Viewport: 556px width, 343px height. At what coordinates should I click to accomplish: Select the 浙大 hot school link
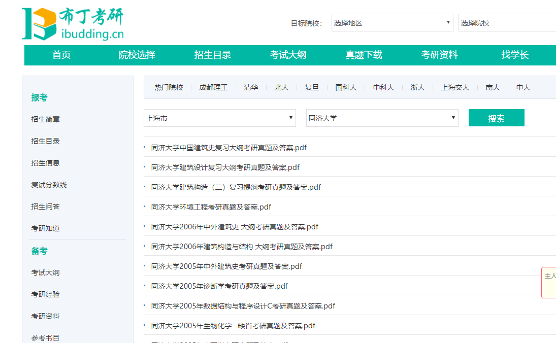pos(417,87)
